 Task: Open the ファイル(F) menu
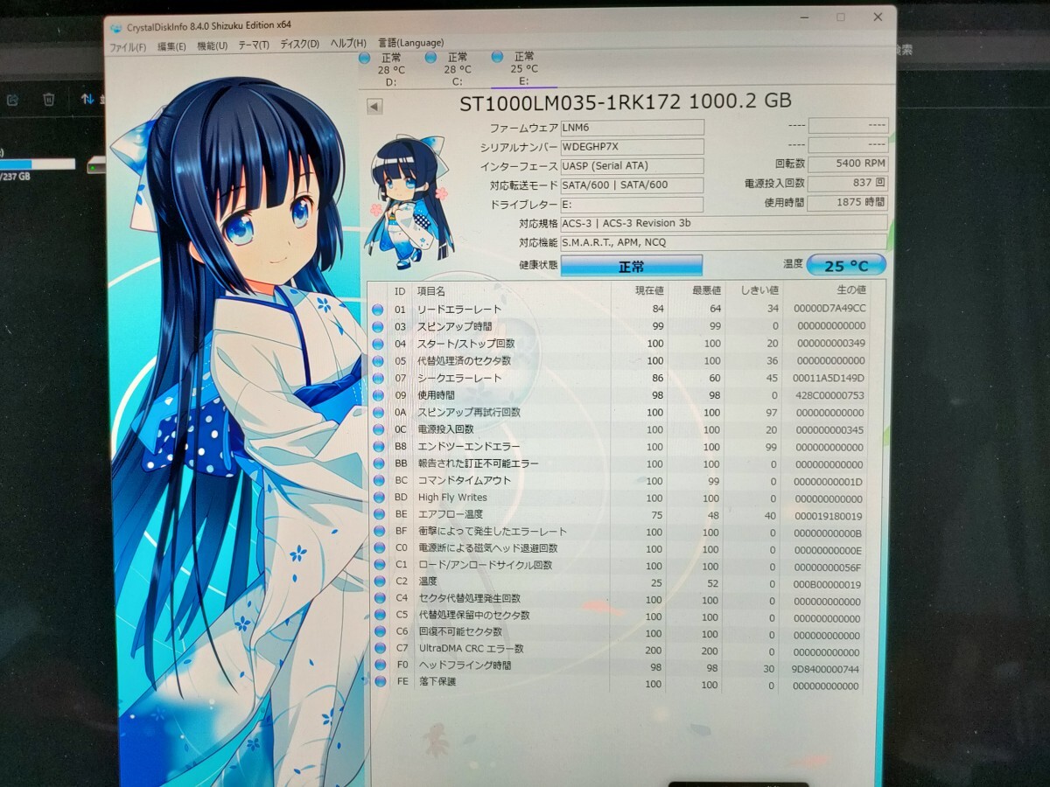tap(127, 46)
